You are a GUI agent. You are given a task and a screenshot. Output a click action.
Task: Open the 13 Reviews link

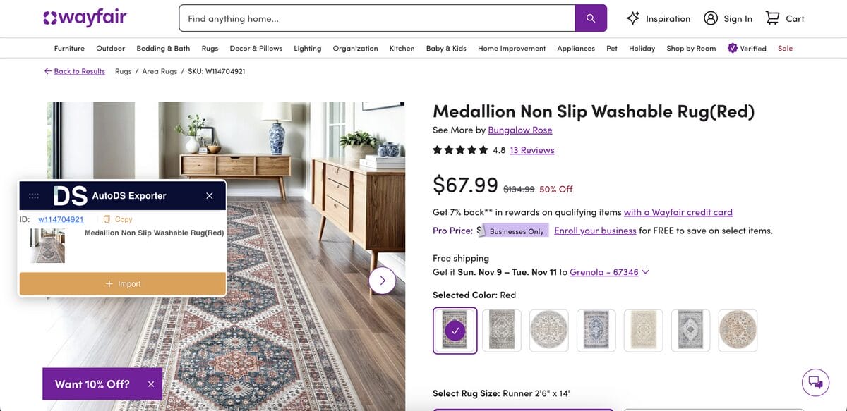[x=532, y=149]
